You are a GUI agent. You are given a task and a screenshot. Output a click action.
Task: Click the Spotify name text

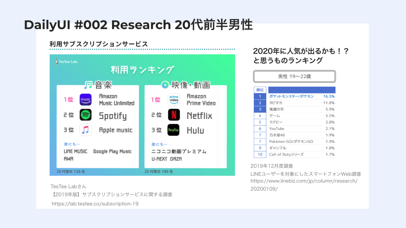(113, 116)
